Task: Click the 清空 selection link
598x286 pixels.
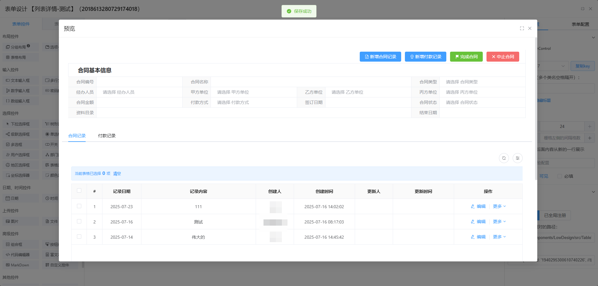Action: pos(117,174)
